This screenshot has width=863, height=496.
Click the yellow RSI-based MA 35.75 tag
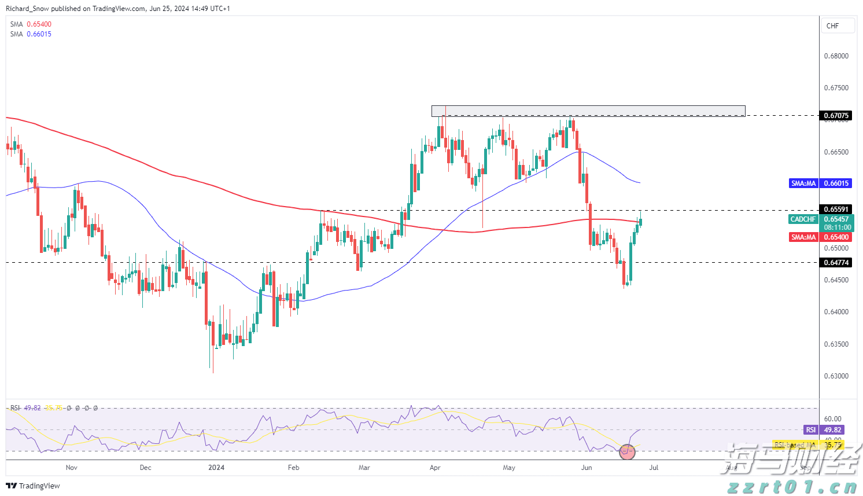(x=808, y=445)
